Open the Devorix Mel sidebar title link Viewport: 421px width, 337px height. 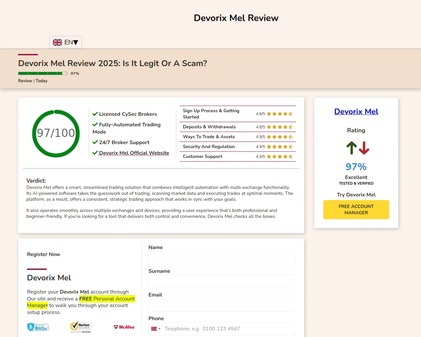356,112
